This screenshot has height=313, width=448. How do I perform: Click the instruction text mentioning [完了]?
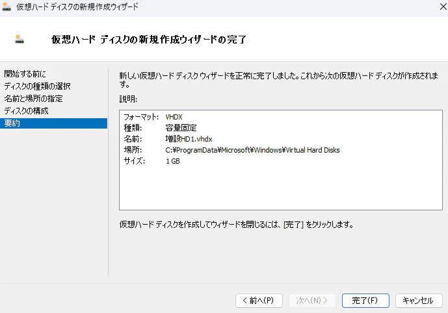236,225
